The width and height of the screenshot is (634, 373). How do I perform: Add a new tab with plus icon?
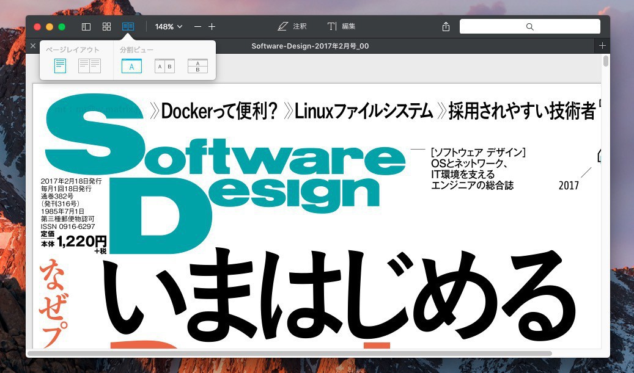click(602, 46)
